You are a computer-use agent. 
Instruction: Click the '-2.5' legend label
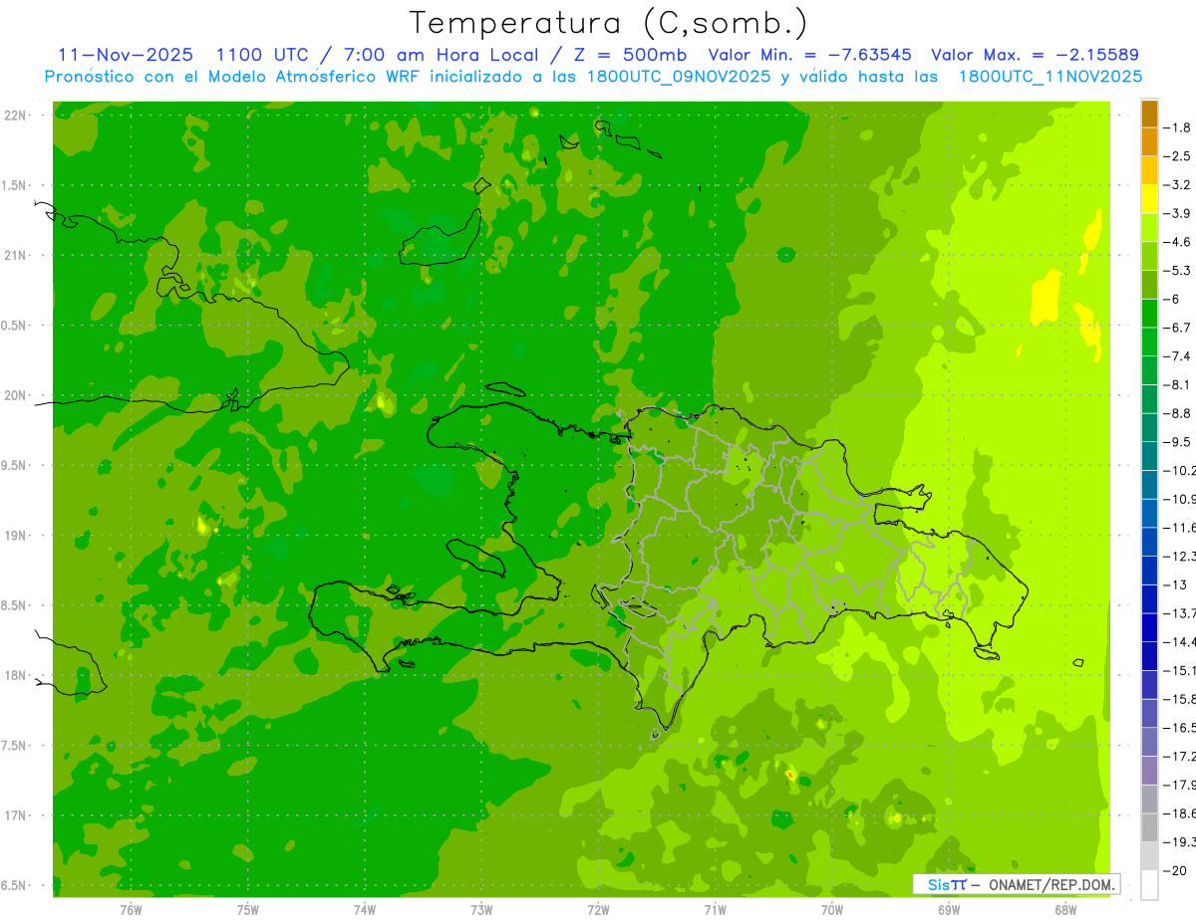tap(1179, 156)
